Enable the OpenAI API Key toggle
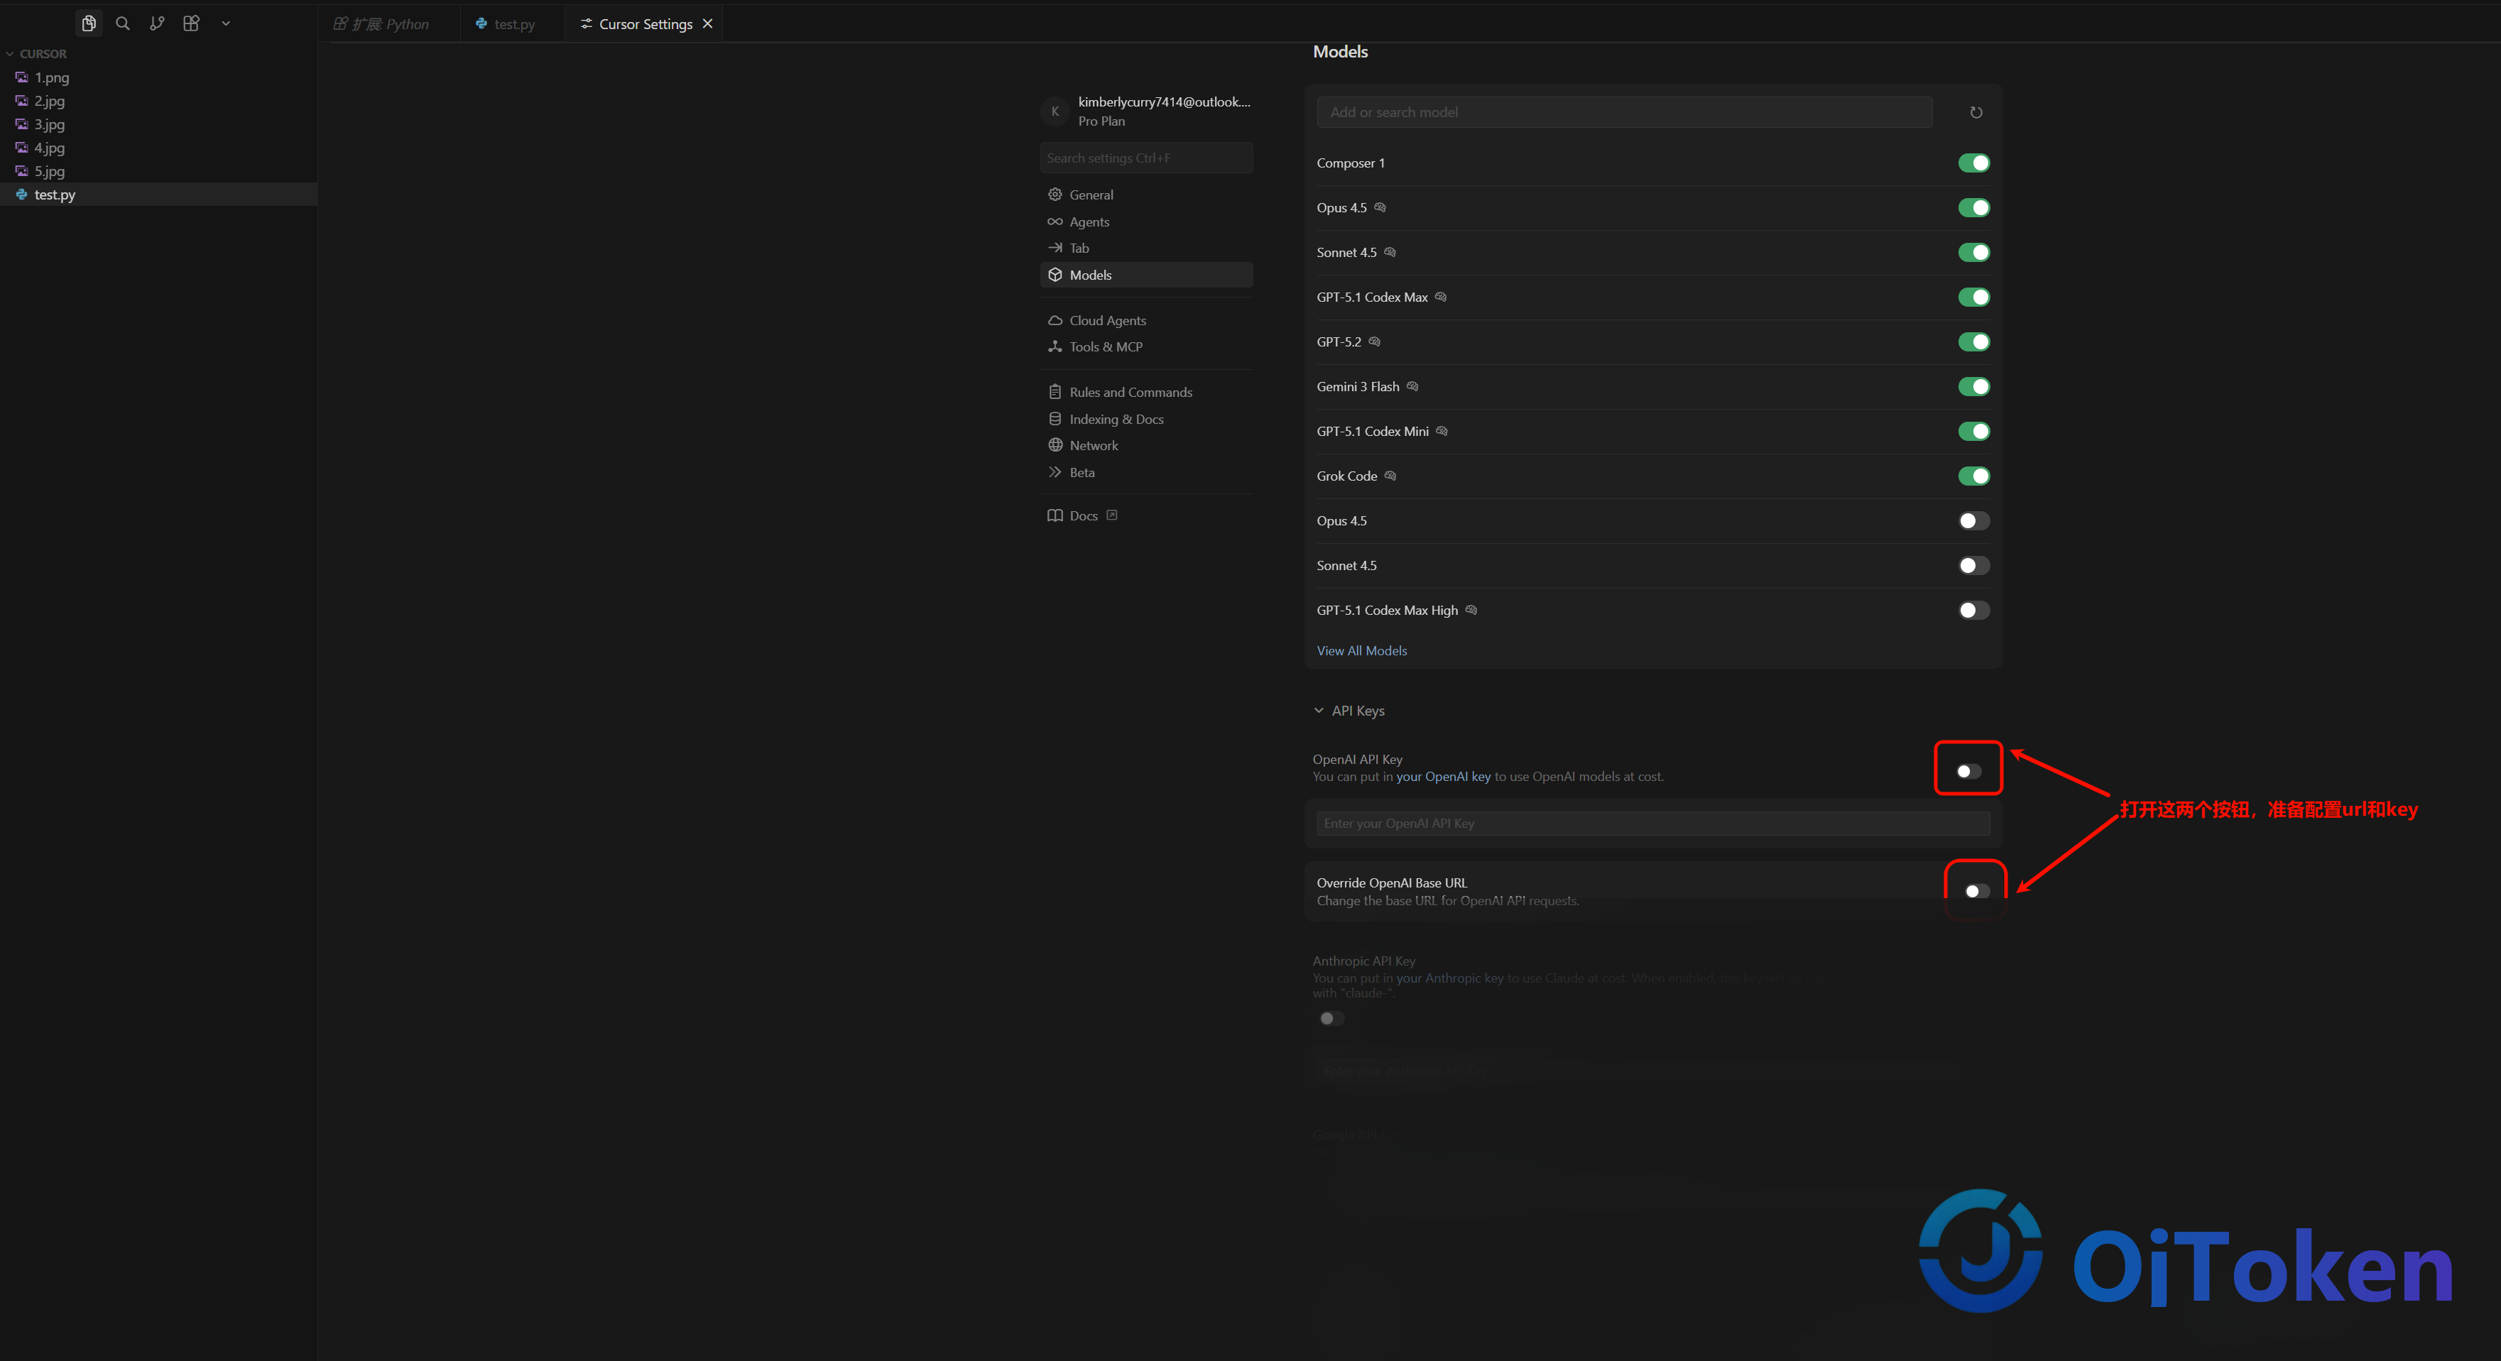 point(1968,771)
